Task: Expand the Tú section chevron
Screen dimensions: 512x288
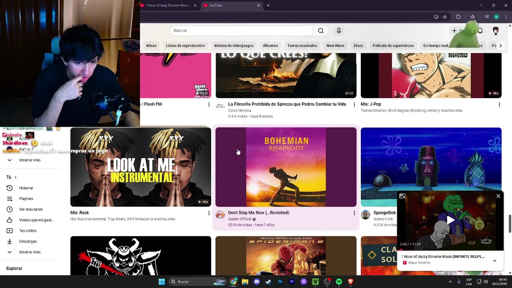Action: pos(16,177)
